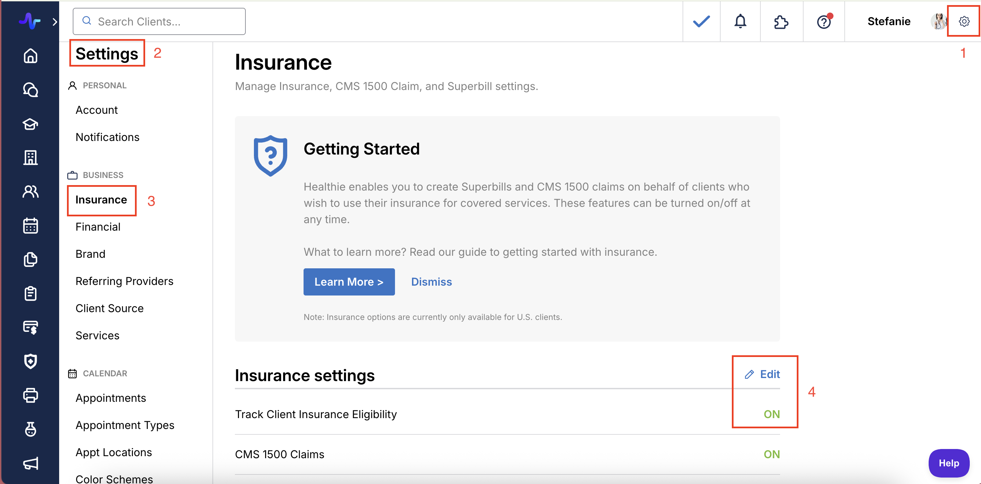This screenshot has width=981, height=484.
Task: Toggle CMS 1500 Claims ON status
Action: [x=771, y=454]
